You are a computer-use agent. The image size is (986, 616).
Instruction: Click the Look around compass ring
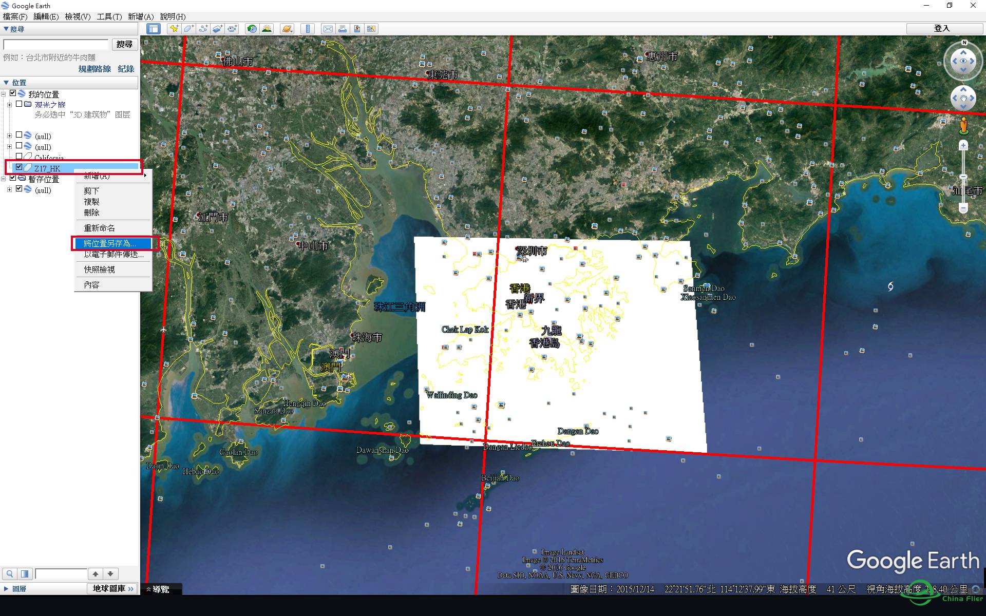click(x=963, y=61)
